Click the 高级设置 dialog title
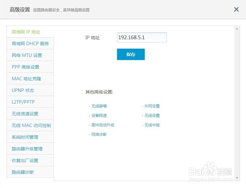The width and height of the screenshot is (246, 188). coord(20,9)
